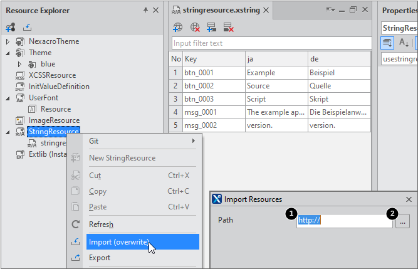Pin the Resource Explorer panel
Image resolution: width=418 pixels, height=269 pixels.
point(145,10)
